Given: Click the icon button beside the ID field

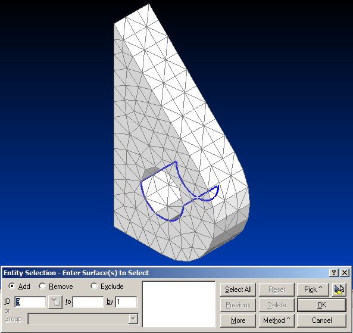Looking at the screenshot, I should (x=55, y=302).
